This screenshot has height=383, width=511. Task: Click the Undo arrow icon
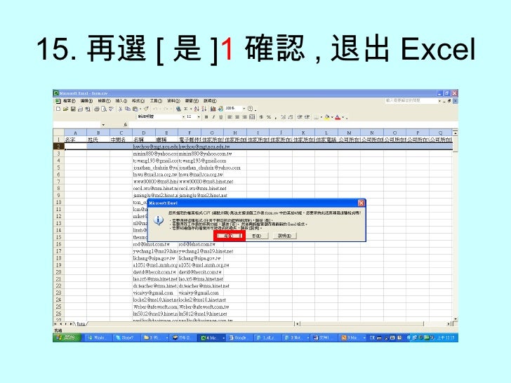[x=155, y=109]
